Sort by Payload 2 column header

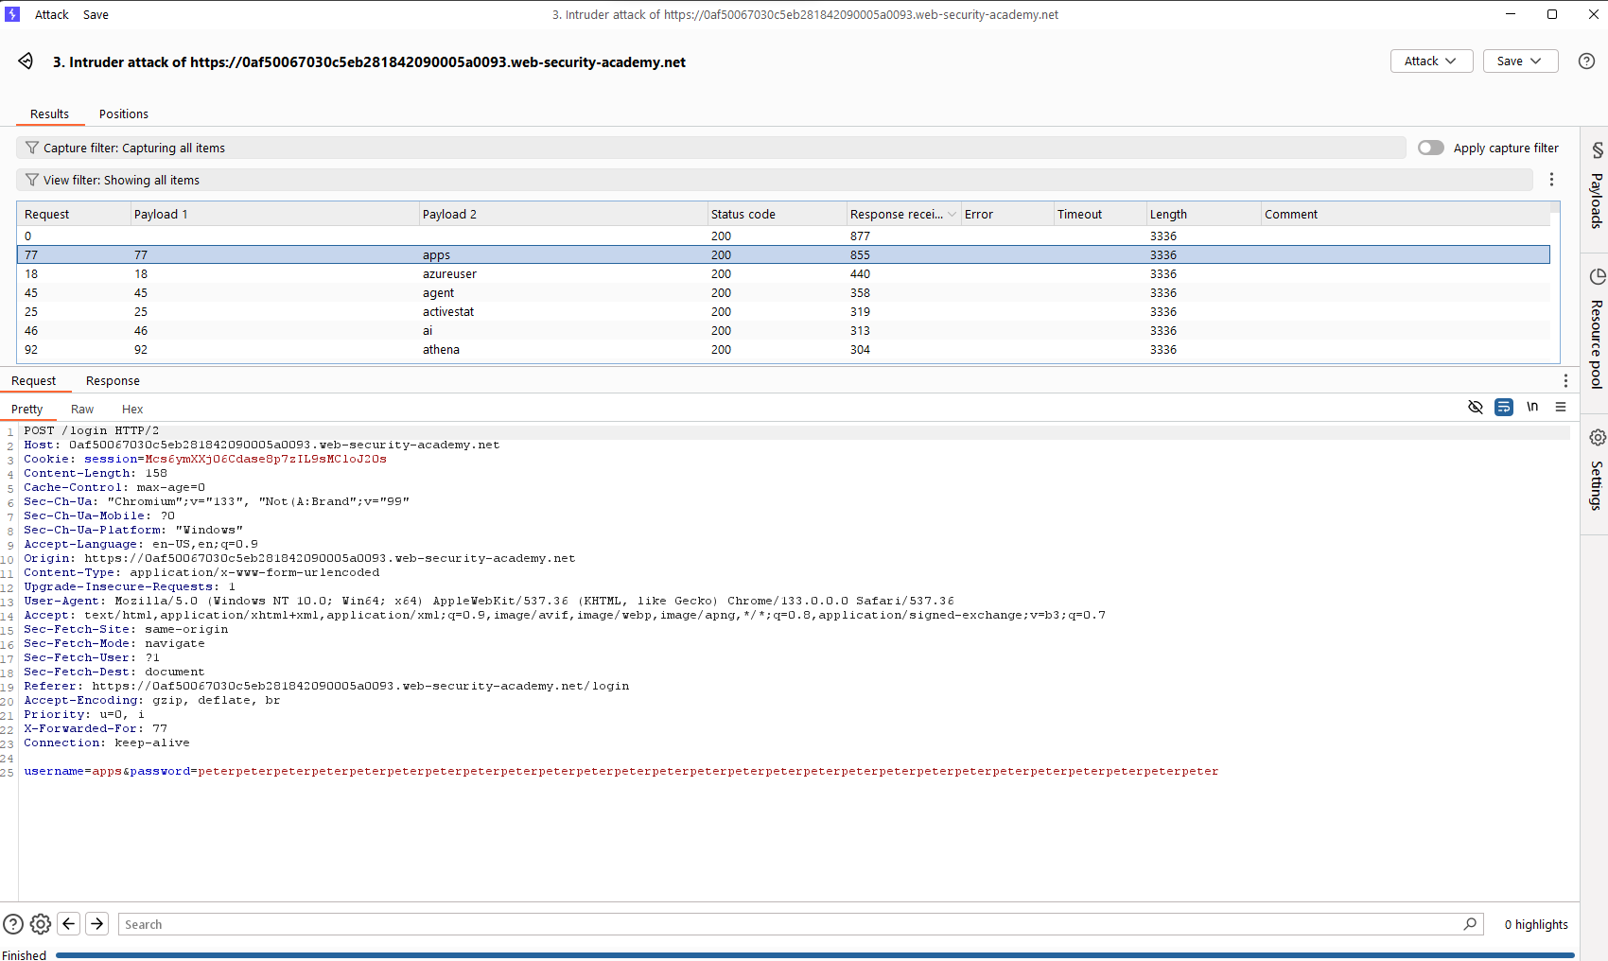click(563, 215)
